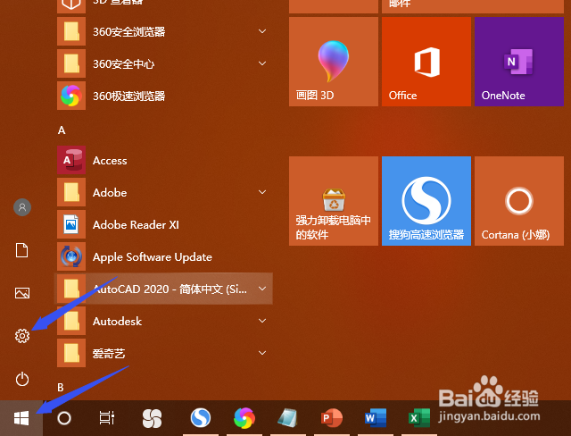Viewport: 571px width, 436px height.
Task: Expand the 爱奇艺 folder chevron
Action: pos(262,353)
